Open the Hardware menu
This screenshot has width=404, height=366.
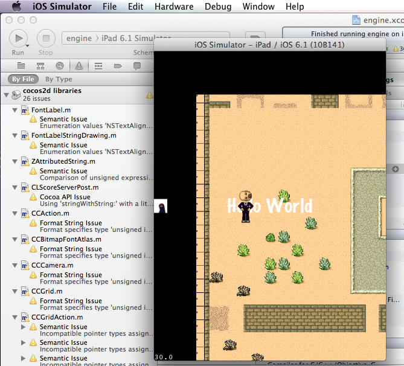tap(174, 7)
